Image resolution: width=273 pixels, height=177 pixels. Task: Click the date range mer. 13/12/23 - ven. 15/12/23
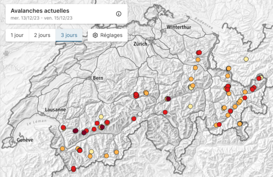(x=41, y=18)
